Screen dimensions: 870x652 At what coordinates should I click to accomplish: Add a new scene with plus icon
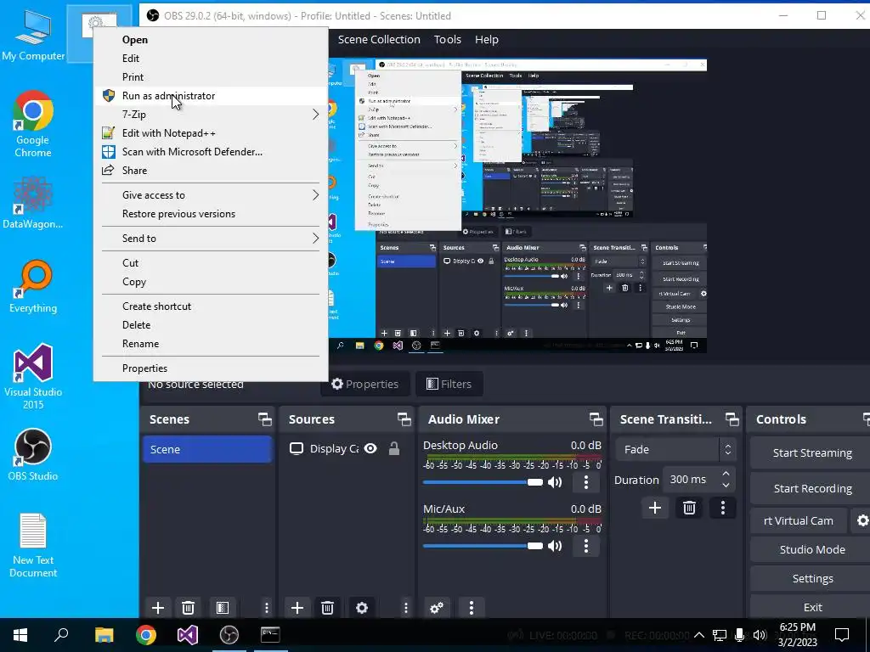point(157,608)
